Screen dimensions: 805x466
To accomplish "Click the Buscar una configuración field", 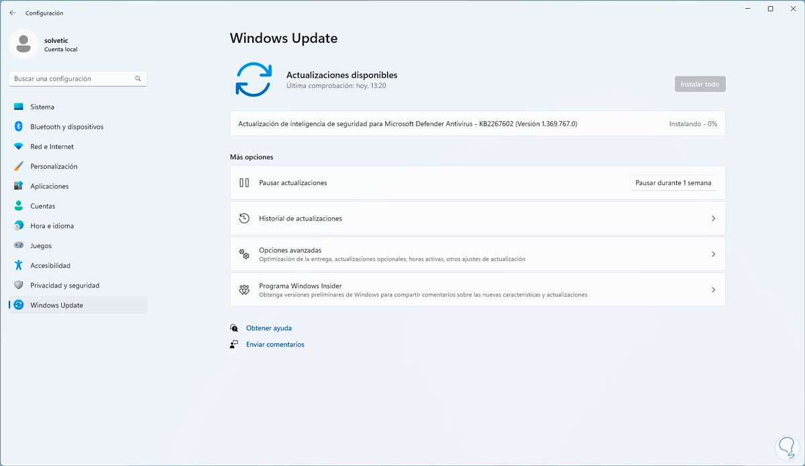I will click(x=78, y=78).
